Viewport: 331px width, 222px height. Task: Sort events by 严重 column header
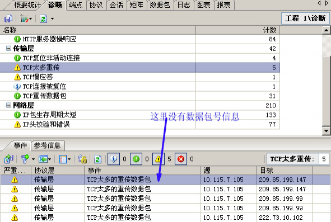coord(16,171)
